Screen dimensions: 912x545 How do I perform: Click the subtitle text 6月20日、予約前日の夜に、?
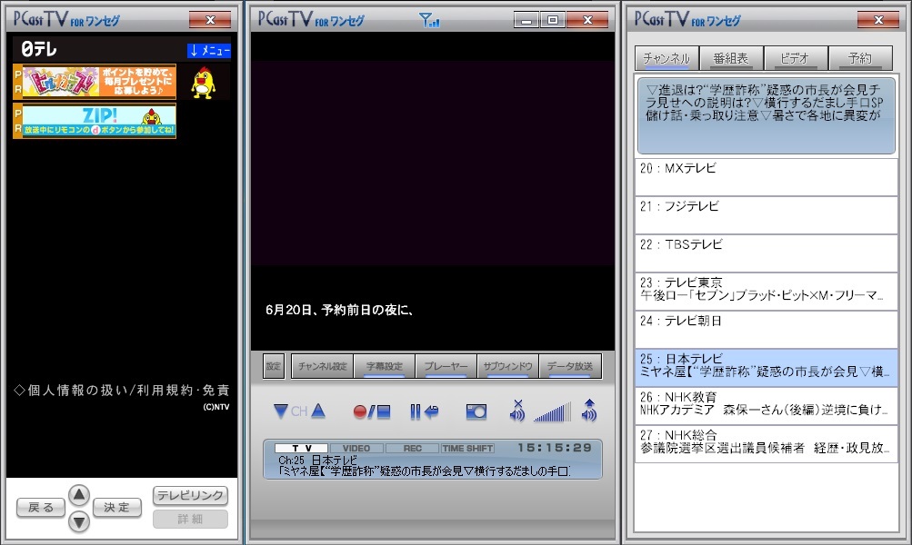(340, 310)
